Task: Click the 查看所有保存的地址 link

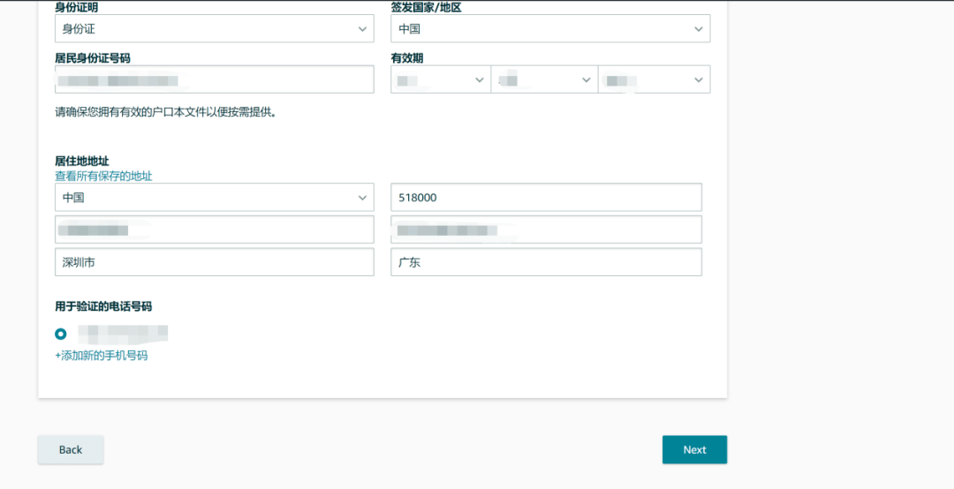Action: (103, 176)
